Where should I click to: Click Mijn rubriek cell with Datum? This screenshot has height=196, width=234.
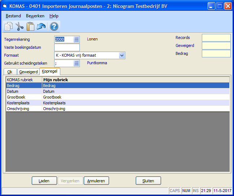pyautogui.click(x=136, y=91)
